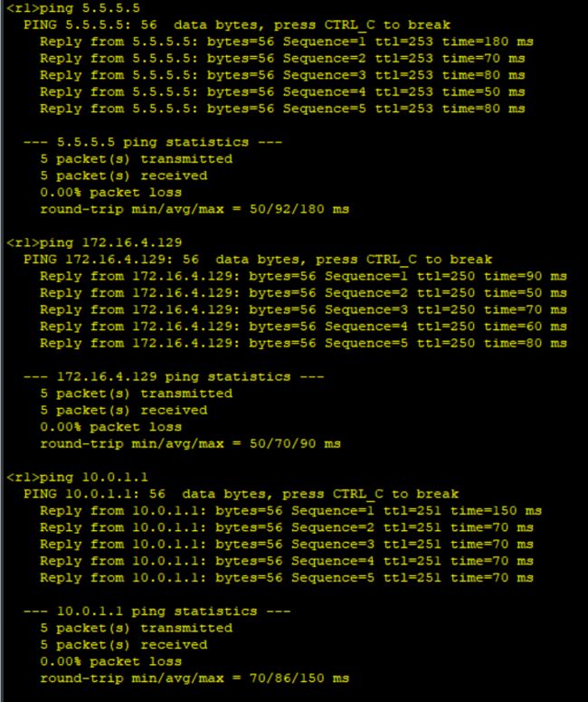The image size is (588, 702).
Task: Click the 5.5.5.5 reply with Sequence=1 time=180 ms
Action: click(x=287, y=42)
